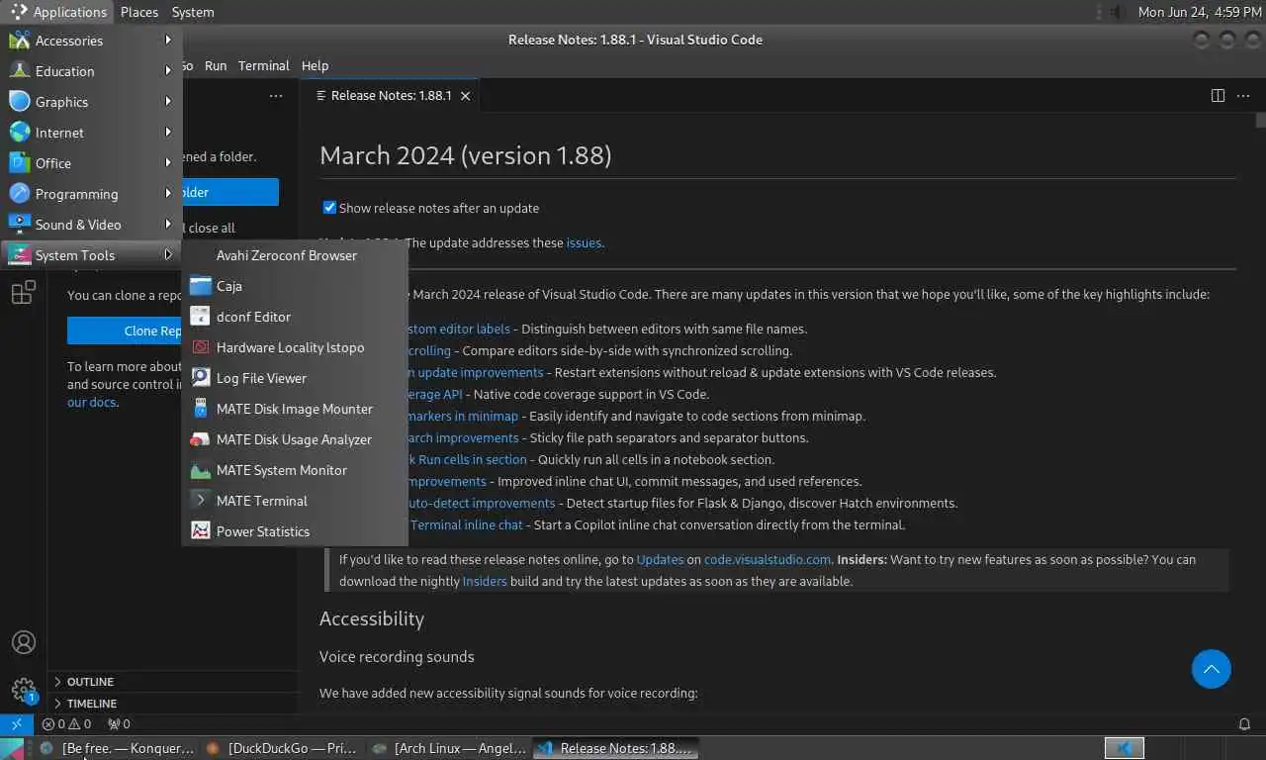Open Hardware Locality lstopo entry
The image size is (1266, 760).
pyautogui.click(x=295, y=347)
